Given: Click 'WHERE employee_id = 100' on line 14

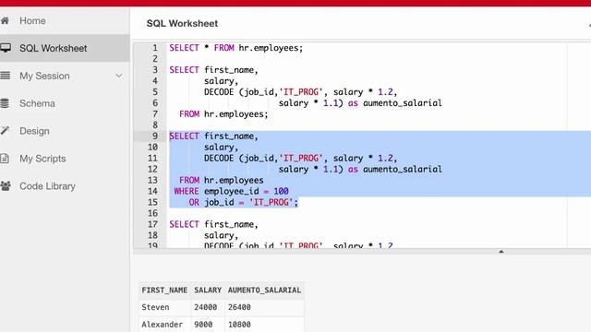Looking at the screenshot, I should click(x=232, y=191).
